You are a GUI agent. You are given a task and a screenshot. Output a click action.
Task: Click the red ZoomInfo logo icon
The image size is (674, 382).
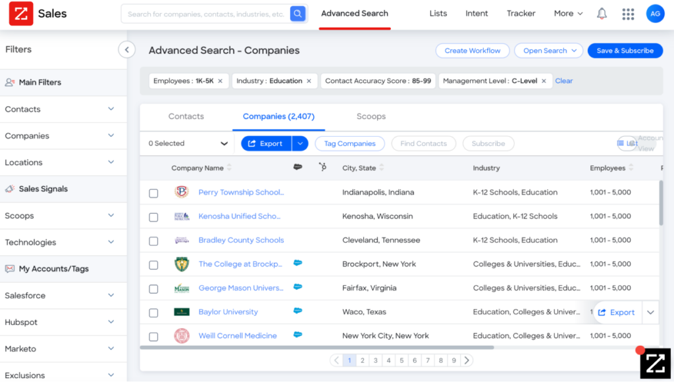pos(21,14)
